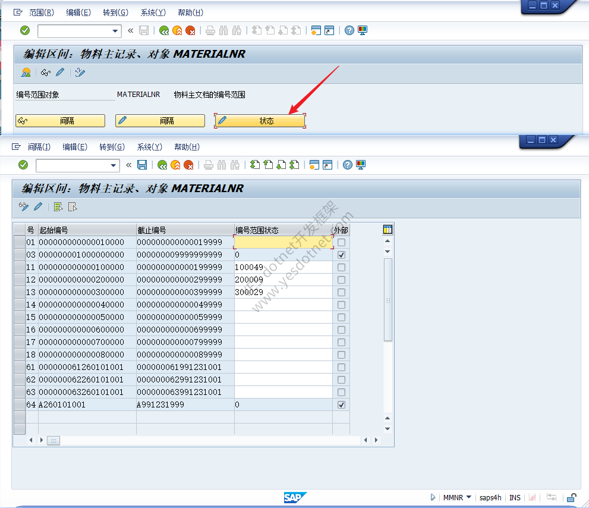Open command field dropdown in upper window

pyautogui.click(x=115, y=31)
